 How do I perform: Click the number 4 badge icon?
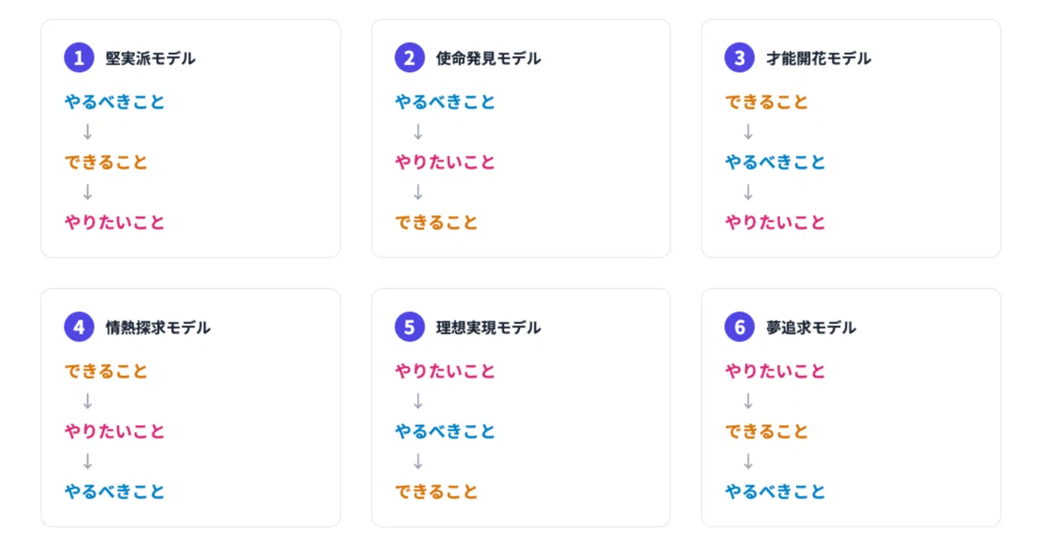click(79, 327)
